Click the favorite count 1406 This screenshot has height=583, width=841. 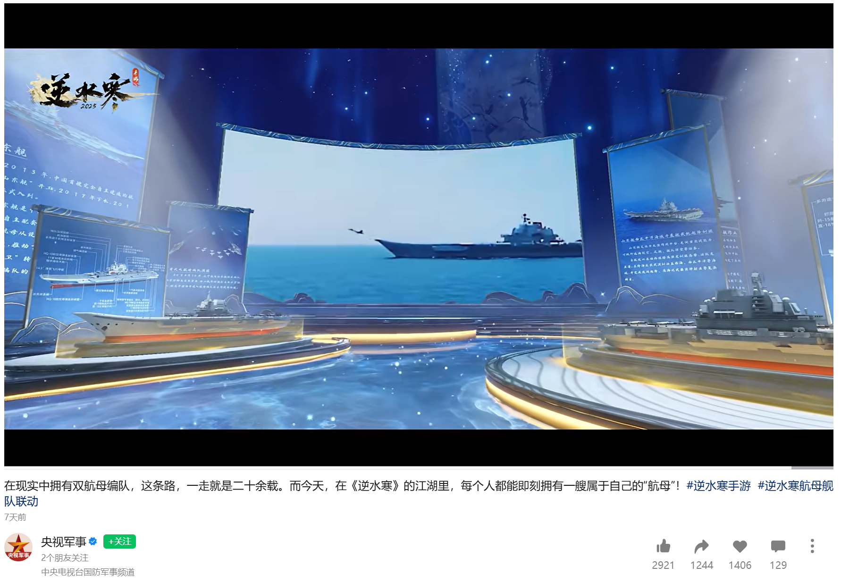(x=740, y=565)
